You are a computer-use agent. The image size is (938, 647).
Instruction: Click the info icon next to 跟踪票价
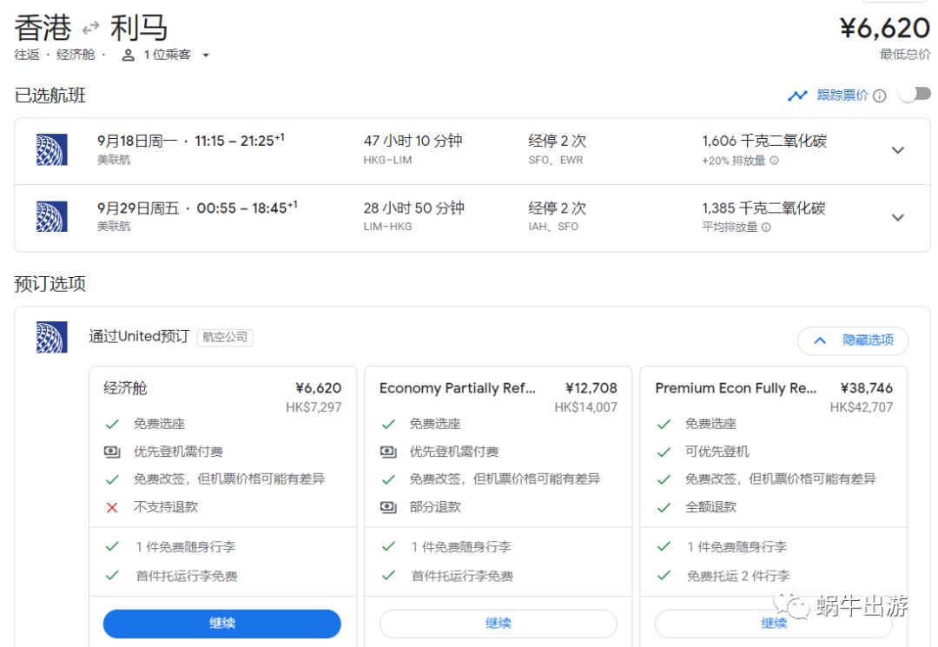879,95
